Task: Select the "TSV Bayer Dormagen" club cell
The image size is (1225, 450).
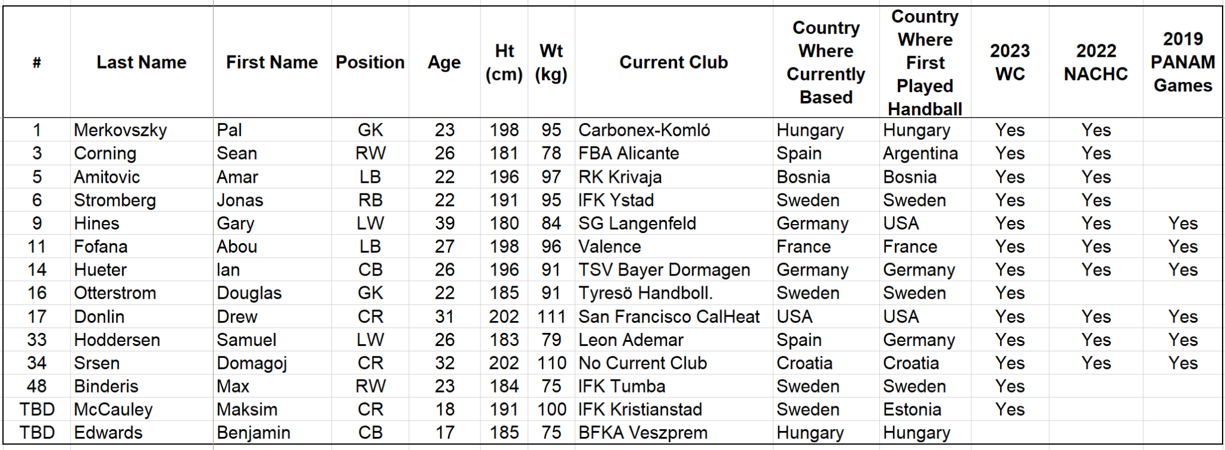Action: pyautogui.click(x=664, y=270)
